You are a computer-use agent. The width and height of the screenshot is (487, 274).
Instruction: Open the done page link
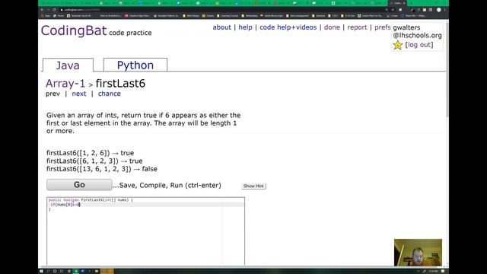pyautogui.click(x=332, y=27)
